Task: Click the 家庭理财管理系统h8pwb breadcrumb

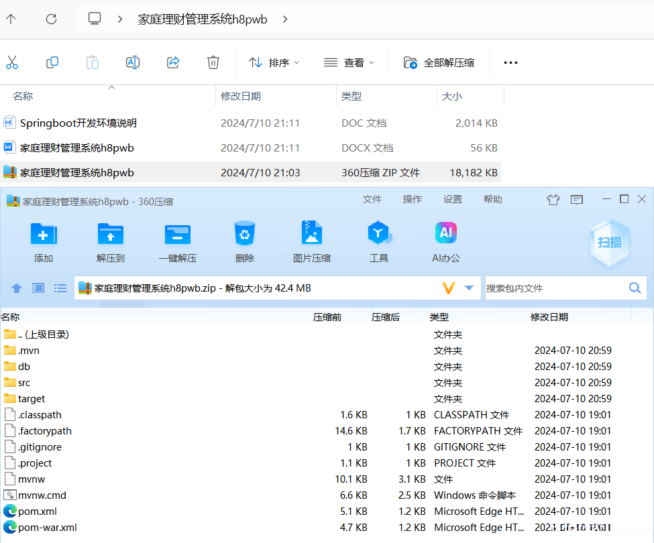Action: coord(203,19)
